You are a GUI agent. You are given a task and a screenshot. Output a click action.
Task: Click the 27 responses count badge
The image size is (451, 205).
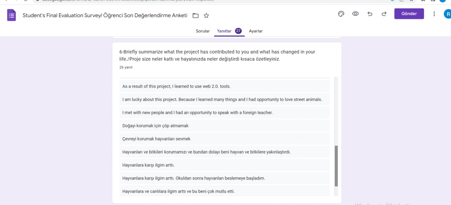click(238, 31)
